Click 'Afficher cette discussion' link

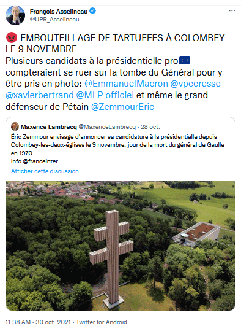pos(45,171)
